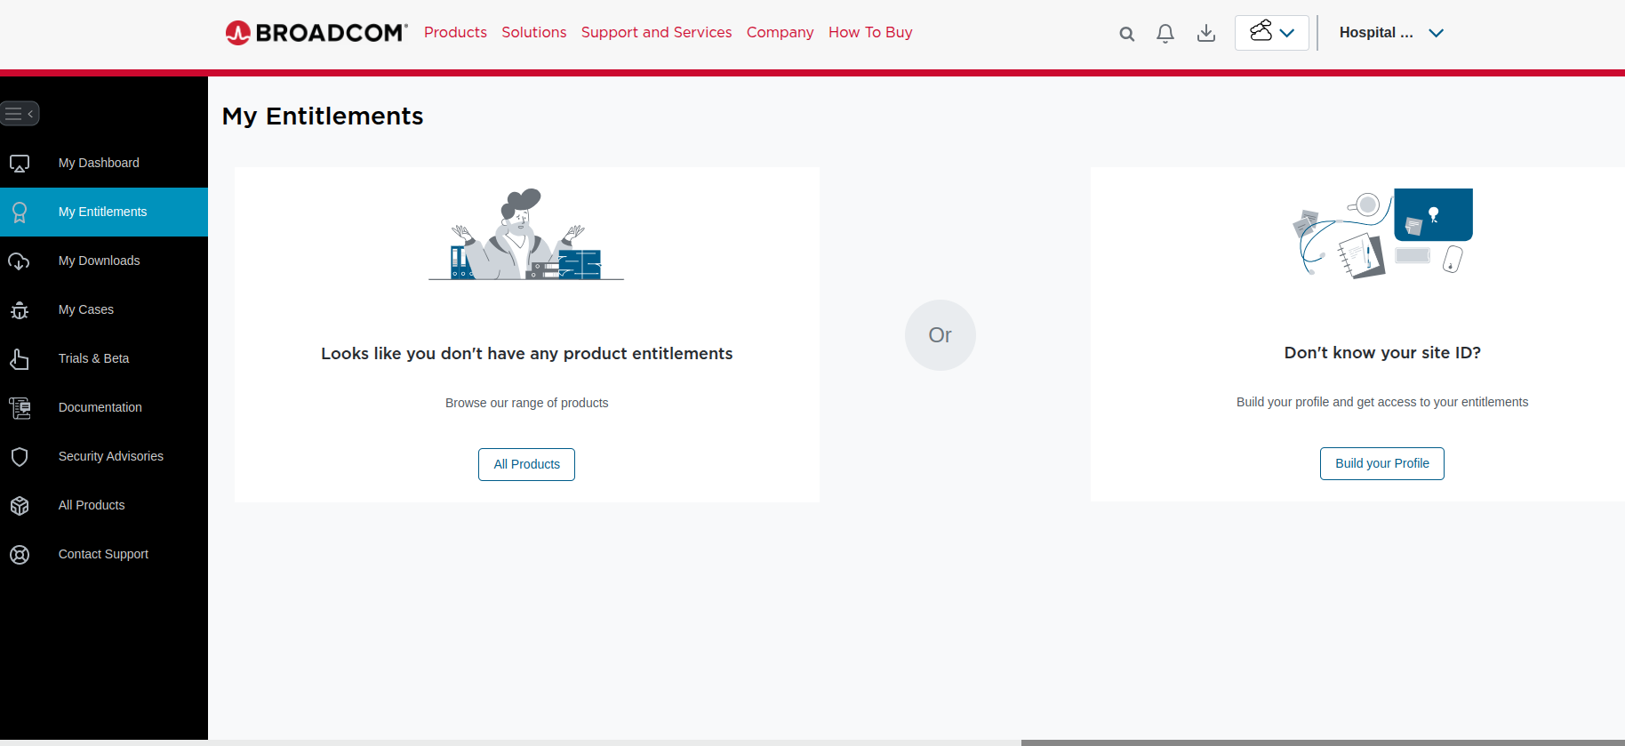The image size is (1625, 746).
Task: Click "Don't know your site ID?" heading
Action: click(x=1382, y=353)
